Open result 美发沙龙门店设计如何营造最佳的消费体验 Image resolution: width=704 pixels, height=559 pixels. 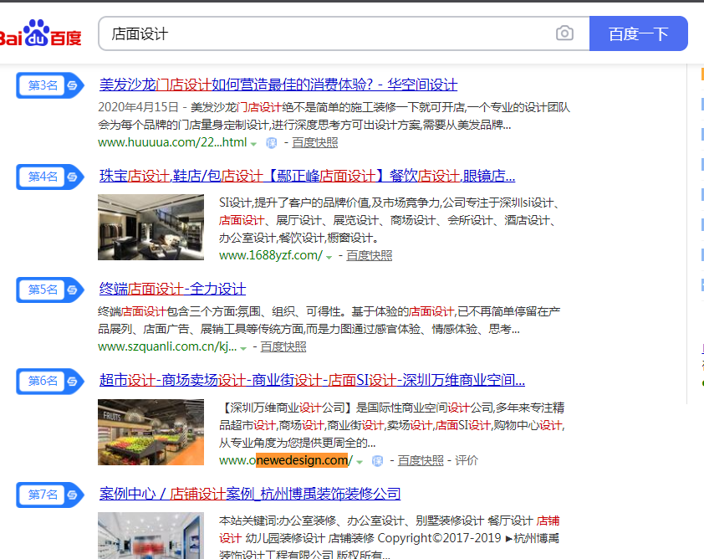pos(278,85)
